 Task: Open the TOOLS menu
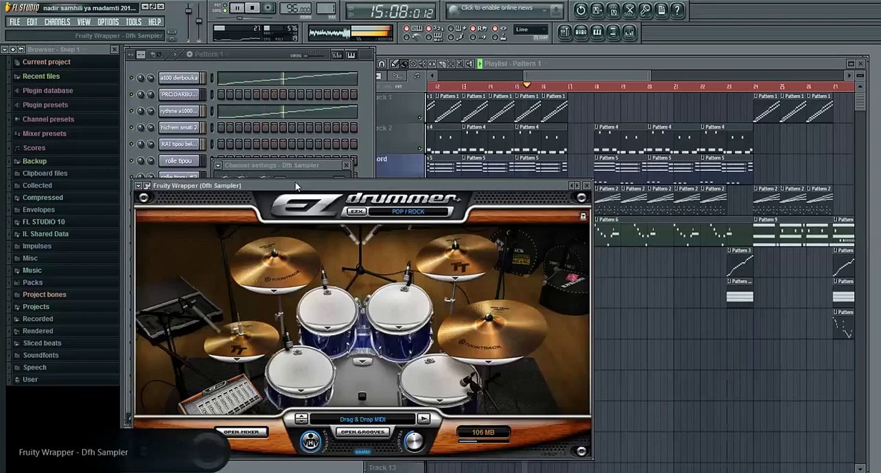tap(134, 22)
